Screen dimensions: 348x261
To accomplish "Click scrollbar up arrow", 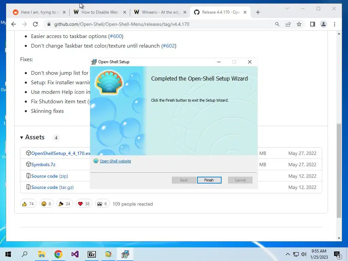I will (x=339, y=34).
